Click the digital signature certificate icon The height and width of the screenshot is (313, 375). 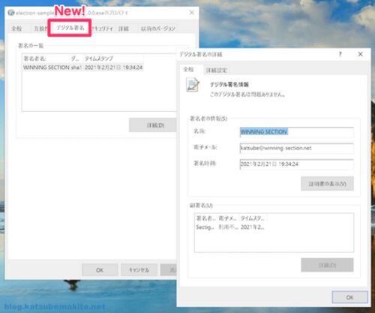[193, 85]
